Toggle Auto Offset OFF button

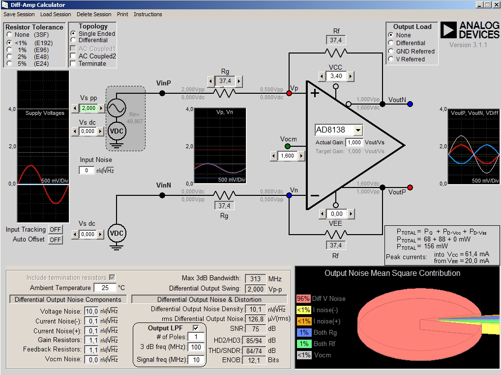click(55, 240)
